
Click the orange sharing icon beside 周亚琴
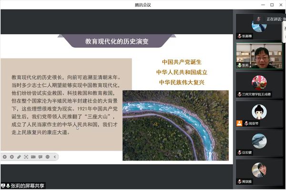coord(239,123)
